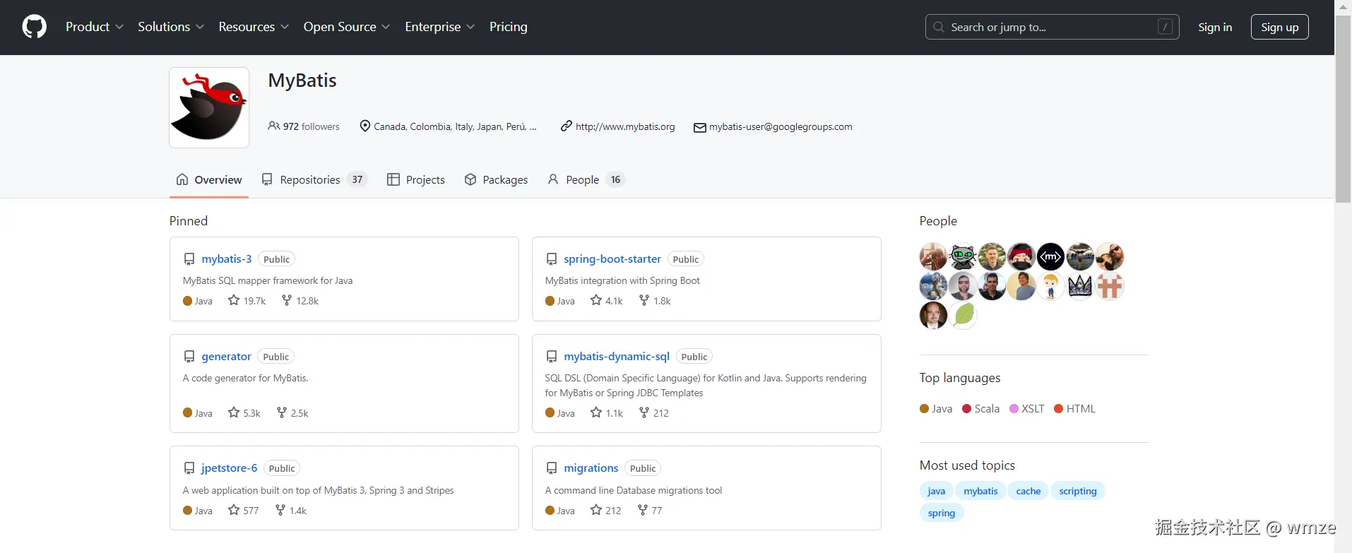This screenshot has width=1352, height=553.
Task: Focus the Search or jump to field
Action: 1051,27
